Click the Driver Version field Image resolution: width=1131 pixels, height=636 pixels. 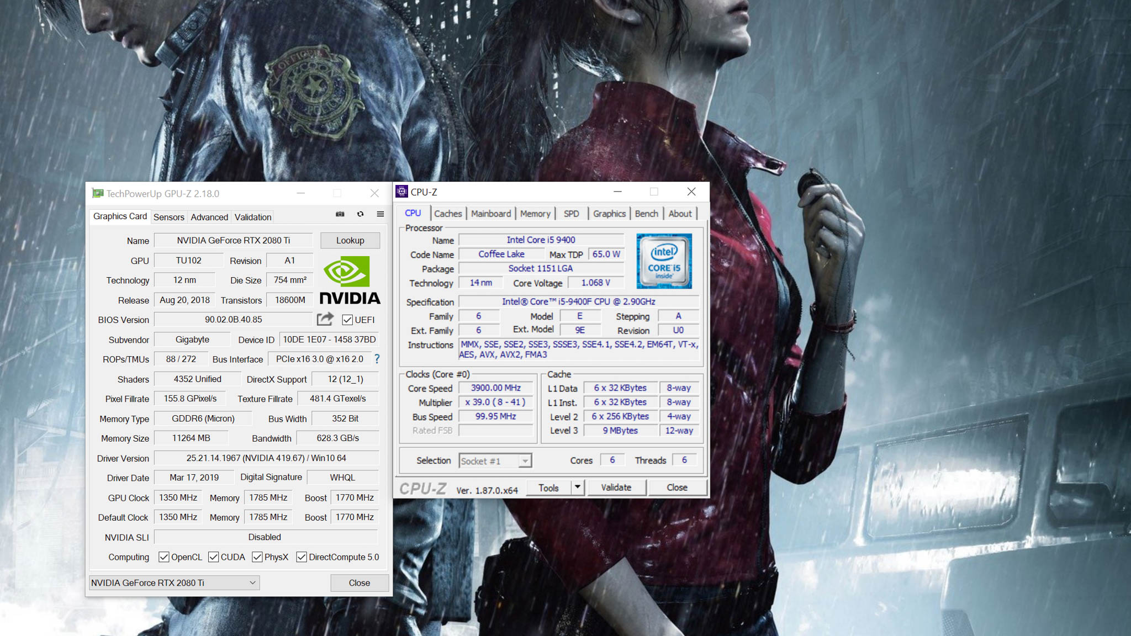pos(266,458)
